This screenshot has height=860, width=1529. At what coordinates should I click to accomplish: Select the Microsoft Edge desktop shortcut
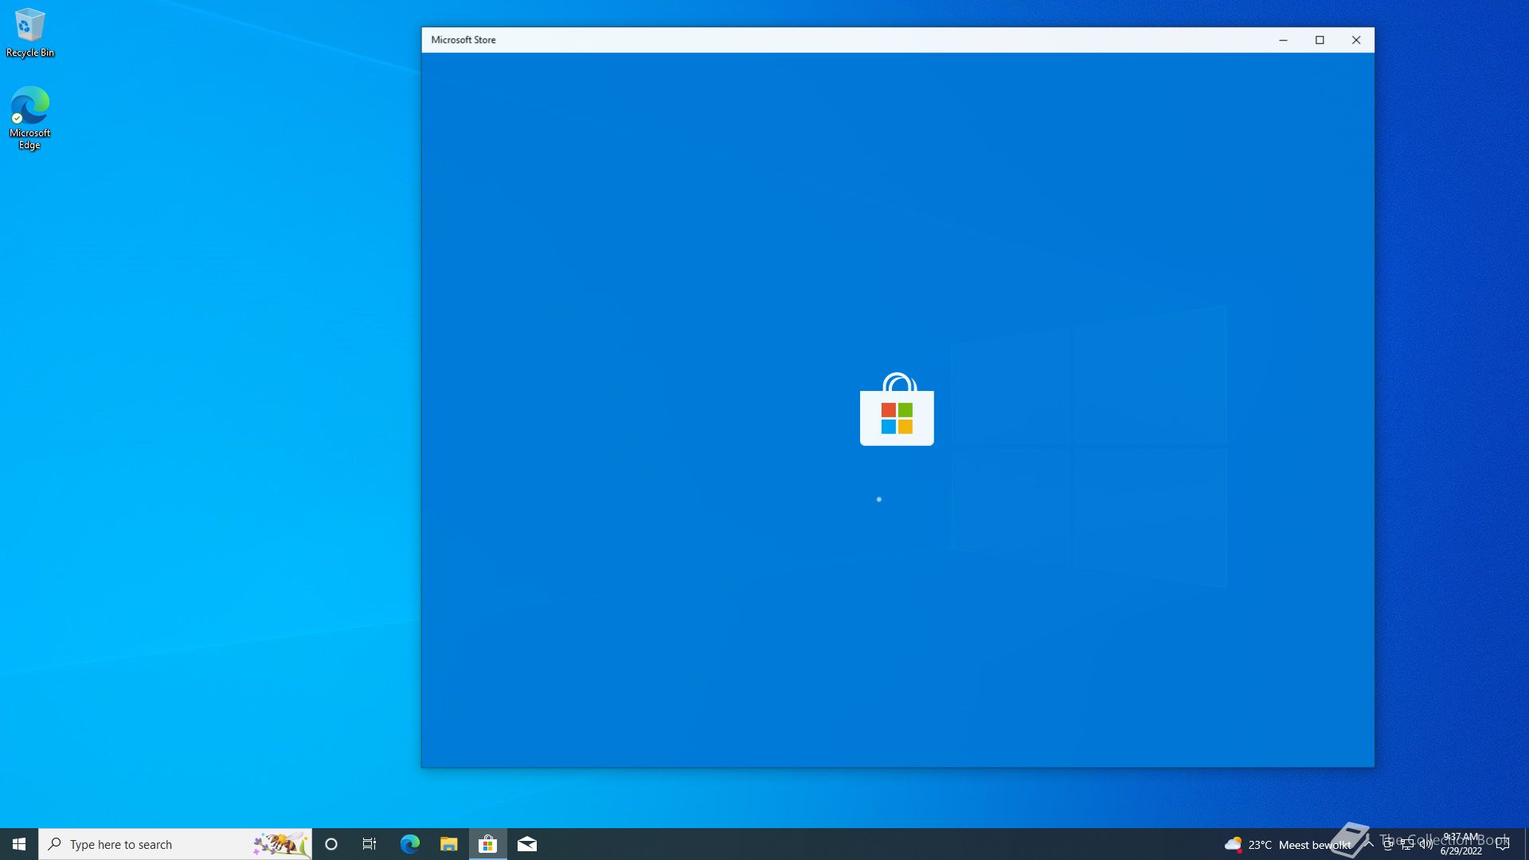pos(30,118)
